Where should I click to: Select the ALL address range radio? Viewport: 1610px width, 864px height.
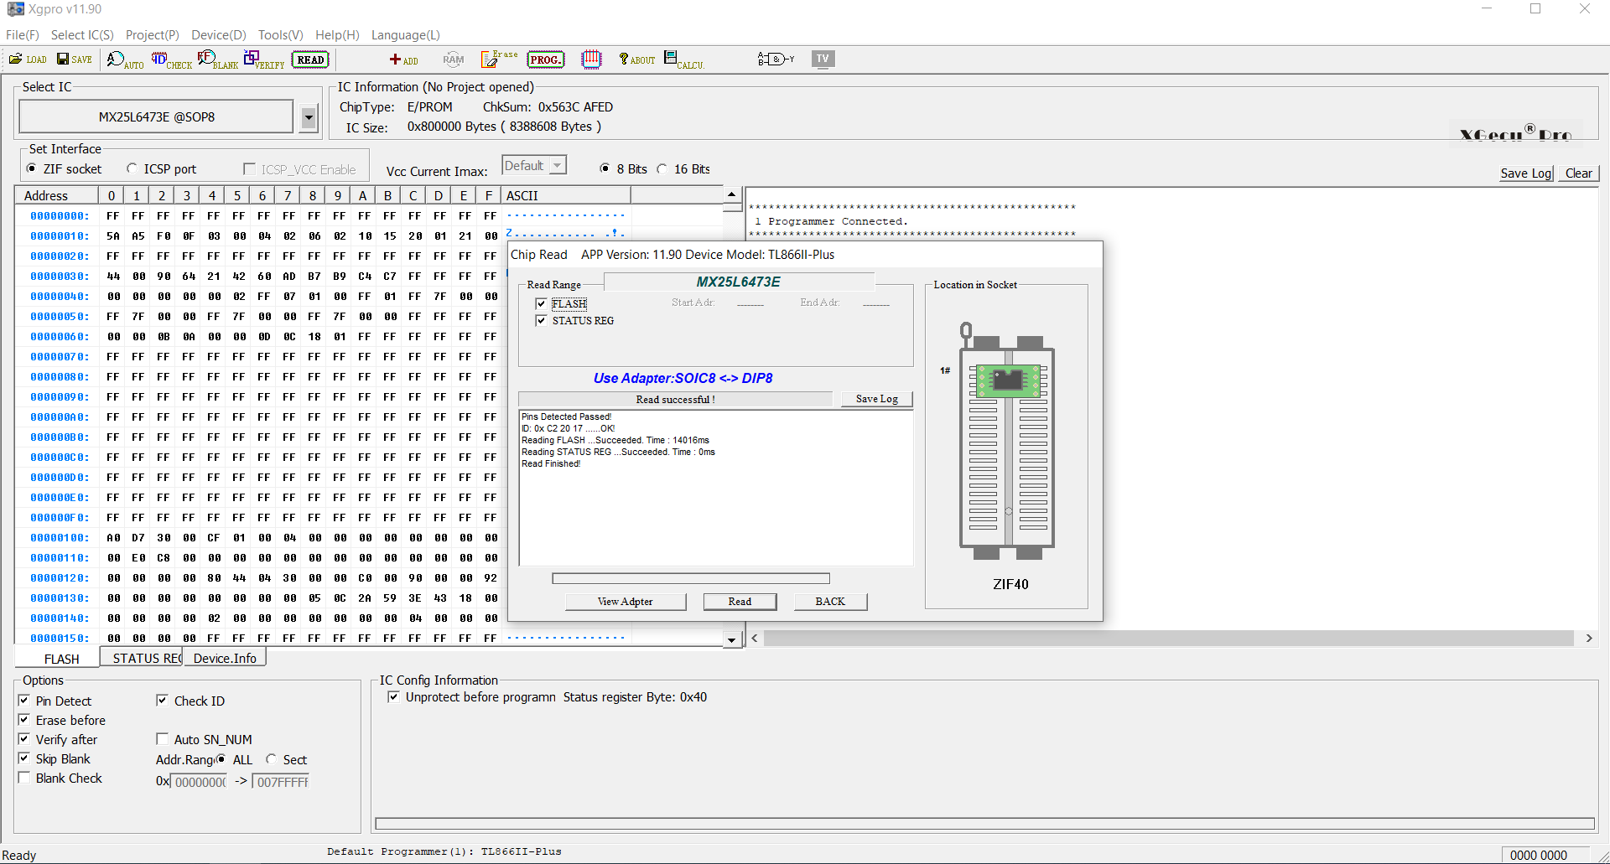tap(221, 759)
